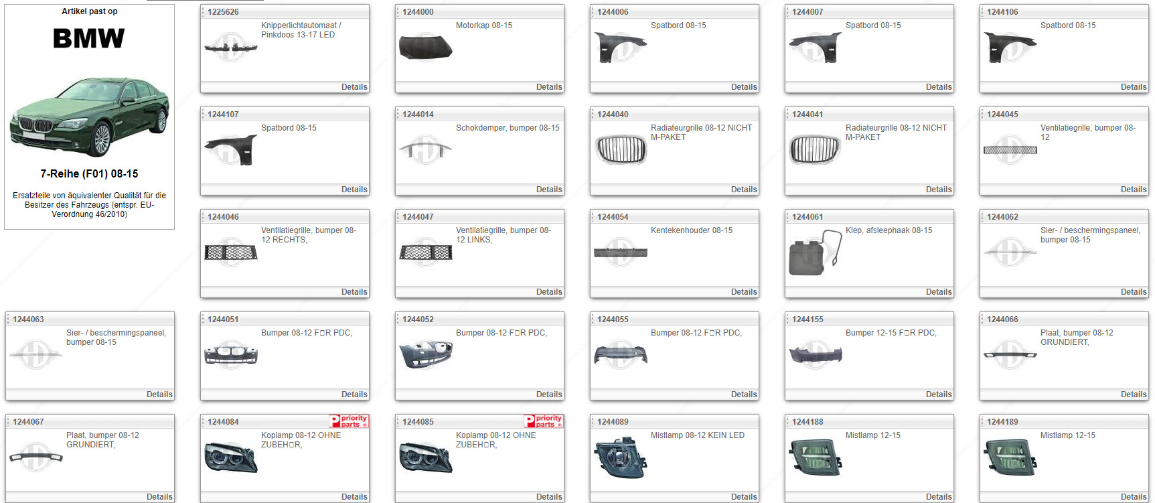Open Details for Radiateurgrille 1244041

(x=939, y=190)
